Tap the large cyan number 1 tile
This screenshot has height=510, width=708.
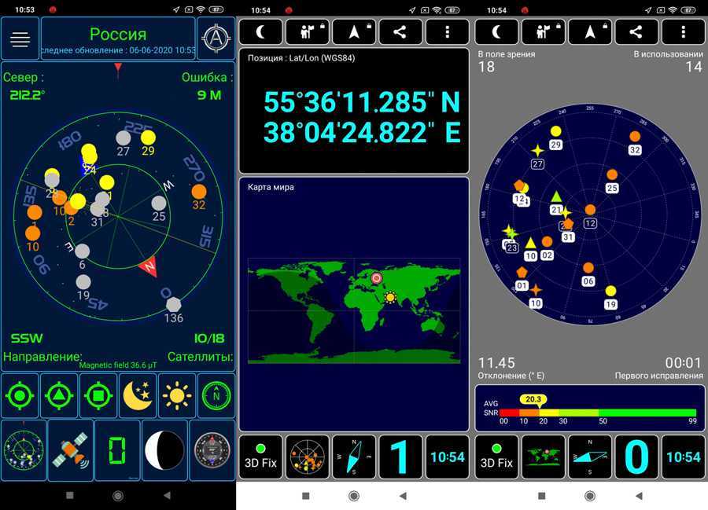[400, 457]
